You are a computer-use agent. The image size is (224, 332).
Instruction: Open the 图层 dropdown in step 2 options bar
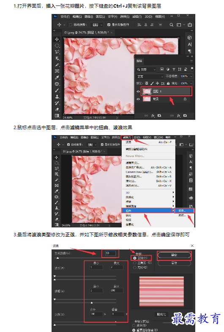(92, 145)
